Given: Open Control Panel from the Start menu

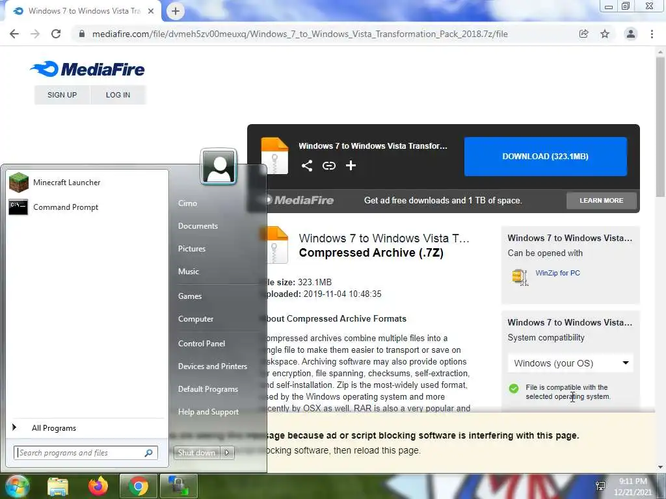Looking at the screenshot, I should click(x=202, y=344).
